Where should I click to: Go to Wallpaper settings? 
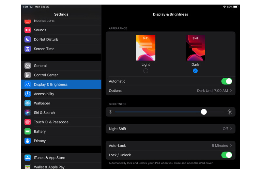[x=61, y=103]
